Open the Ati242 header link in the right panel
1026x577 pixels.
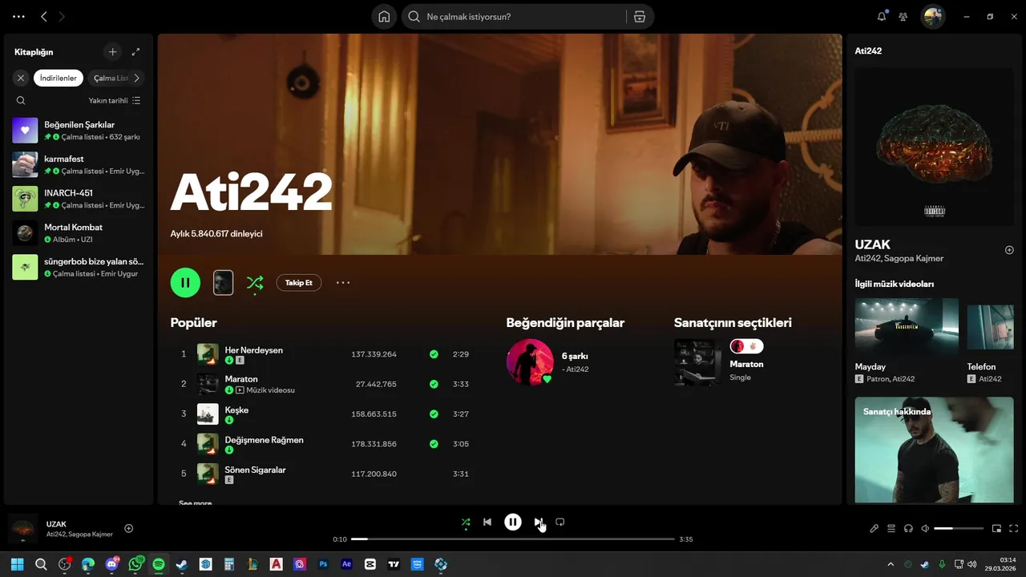click(868, 50)
